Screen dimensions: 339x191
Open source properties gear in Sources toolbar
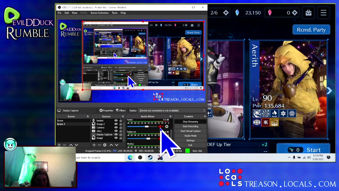click(x=105, y=145)
